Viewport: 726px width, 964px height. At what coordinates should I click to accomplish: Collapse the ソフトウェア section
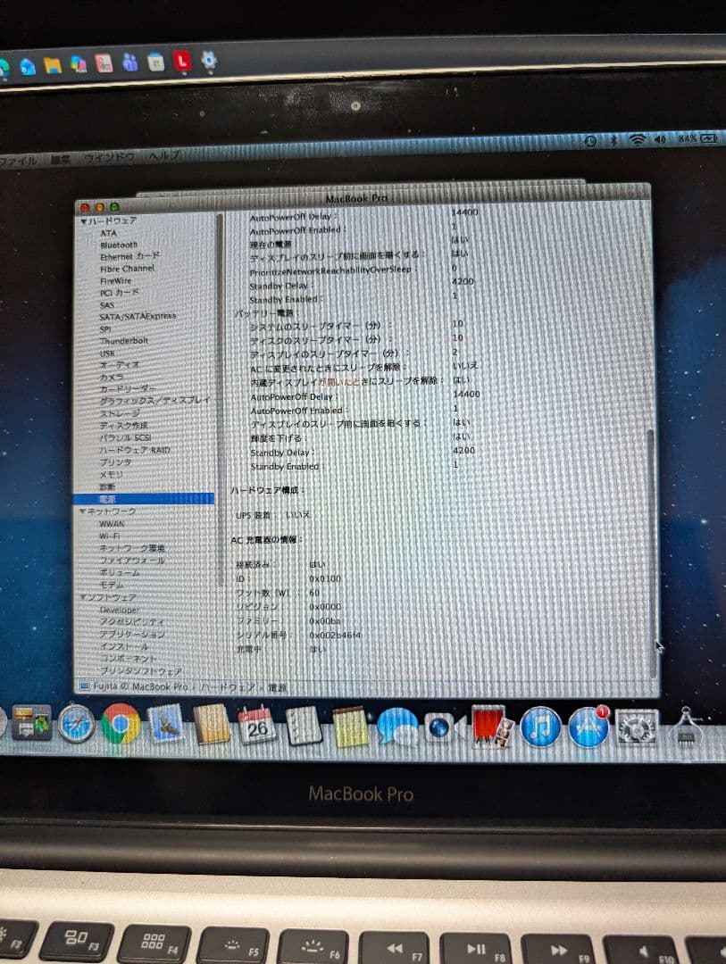(84, 596)
